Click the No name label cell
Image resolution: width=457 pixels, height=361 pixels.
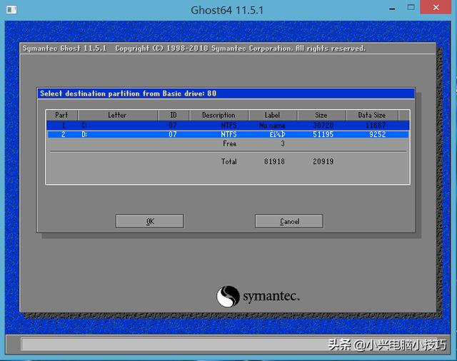[x=272, y=126]
